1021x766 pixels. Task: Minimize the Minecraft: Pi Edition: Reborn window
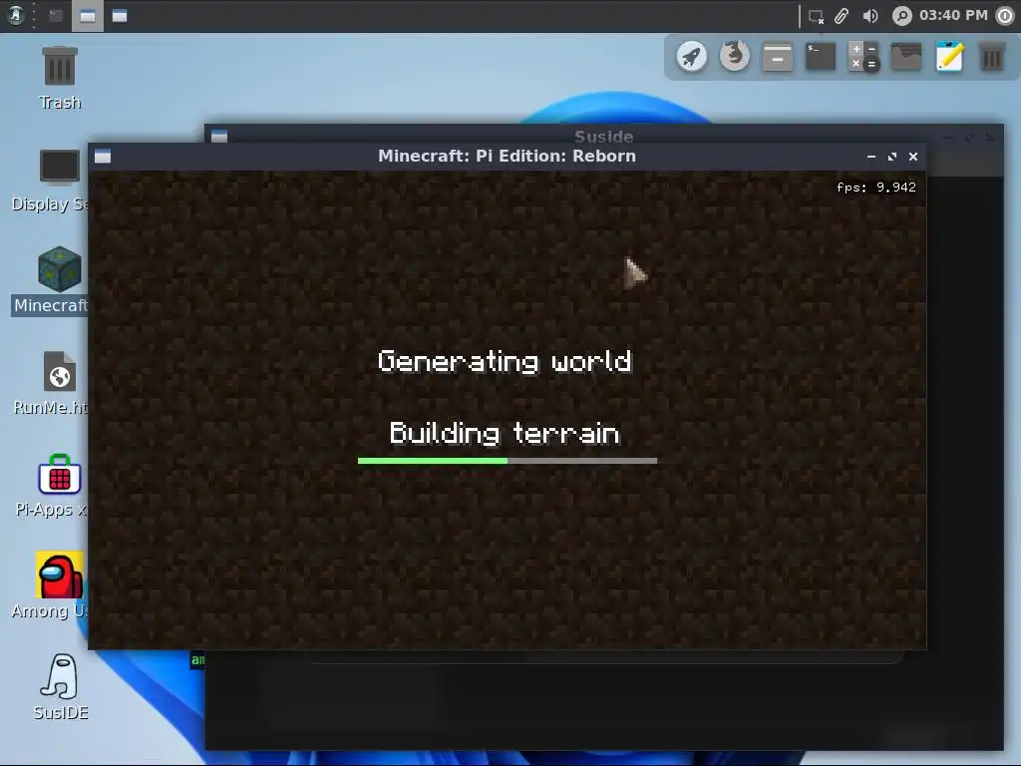[871, 157]
